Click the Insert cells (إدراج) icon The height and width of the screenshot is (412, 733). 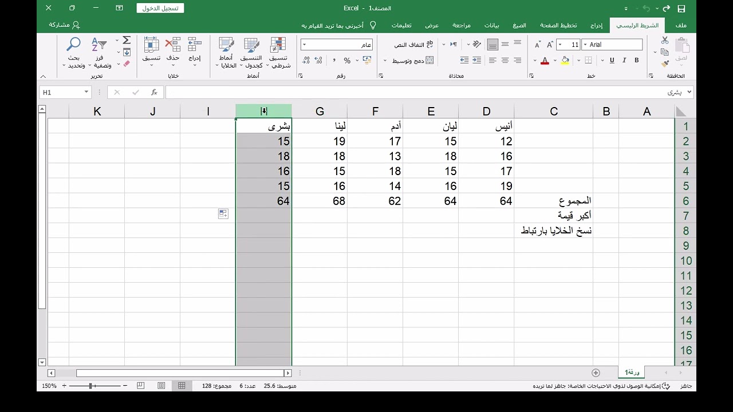pyautogui.click(x=195, y=53)
